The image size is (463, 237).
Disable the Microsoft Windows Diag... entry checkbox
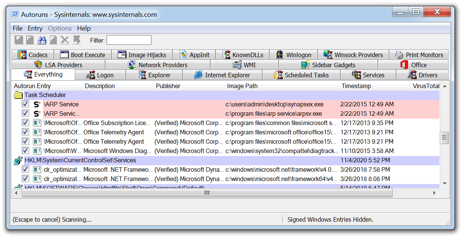(x=25, y=151)
